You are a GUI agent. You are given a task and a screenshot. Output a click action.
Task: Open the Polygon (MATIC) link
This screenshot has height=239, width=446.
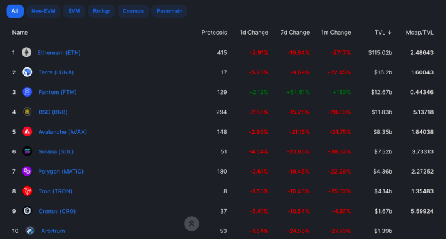click(61, 172)
